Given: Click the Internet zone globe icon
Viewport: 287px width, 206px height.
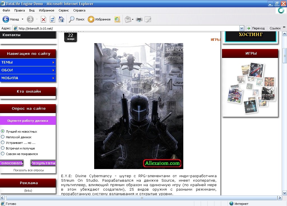Looking at the screenshot, I should click(231, 203).
